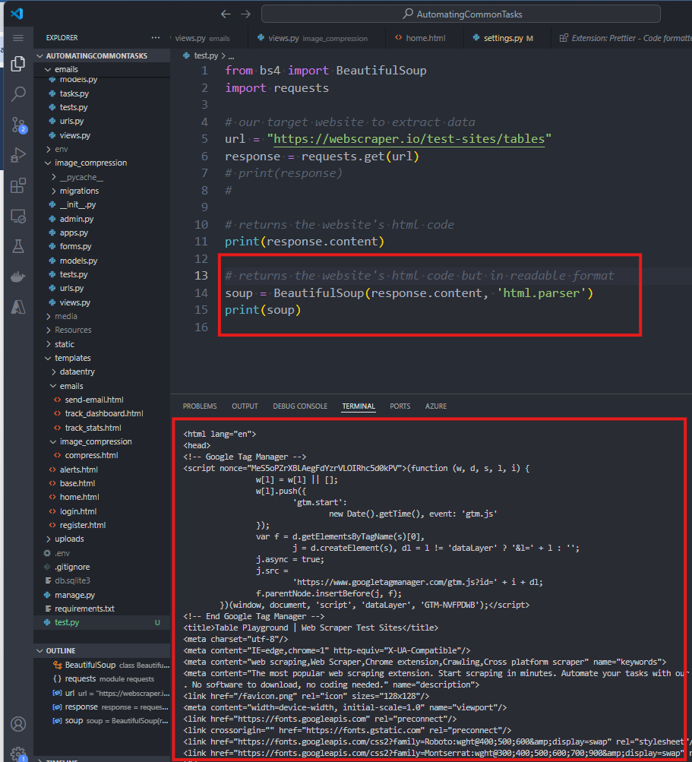Expand the migrations folder
This screenshot has width=692, height=762.
(x=102, y=191)
